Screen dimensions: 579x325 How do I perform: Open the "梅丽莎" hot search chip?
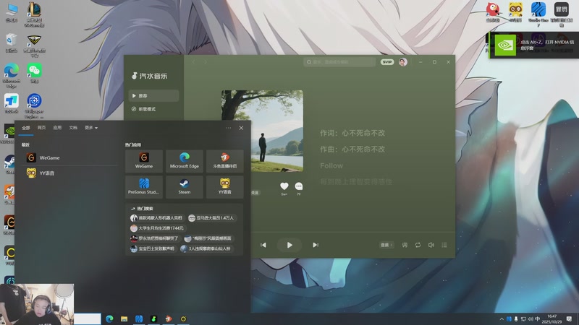pos(208,238)
